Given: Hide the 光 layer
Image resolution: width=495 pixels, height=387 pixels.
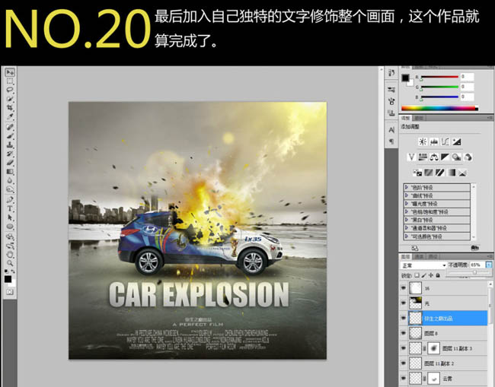Looking at the screenshot, I should (404, 303).
